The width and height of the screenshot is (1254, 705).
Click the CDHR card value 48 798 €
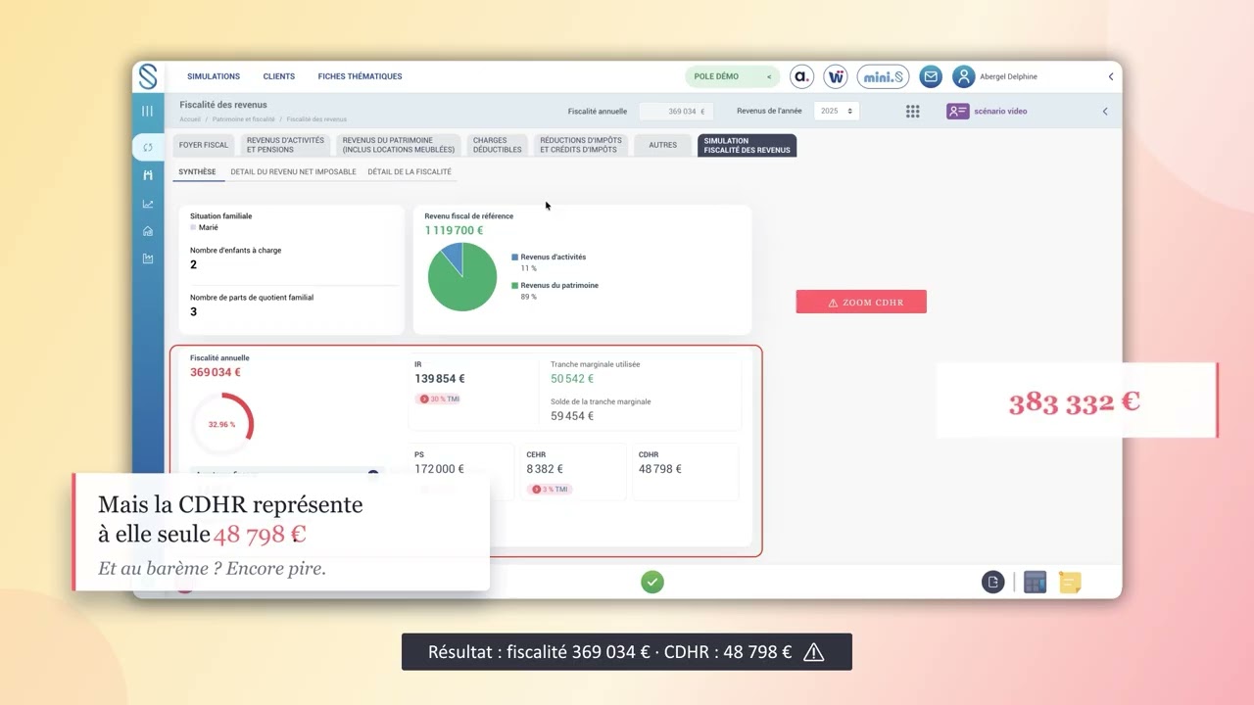tap(660, 469)
